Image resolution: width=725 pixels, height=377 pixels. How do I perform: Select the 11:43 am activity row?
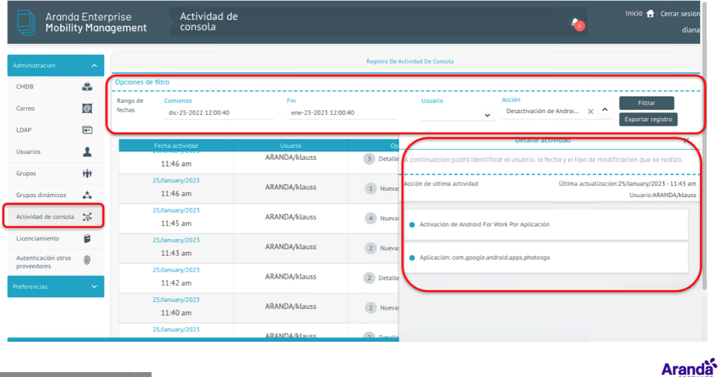259,248
